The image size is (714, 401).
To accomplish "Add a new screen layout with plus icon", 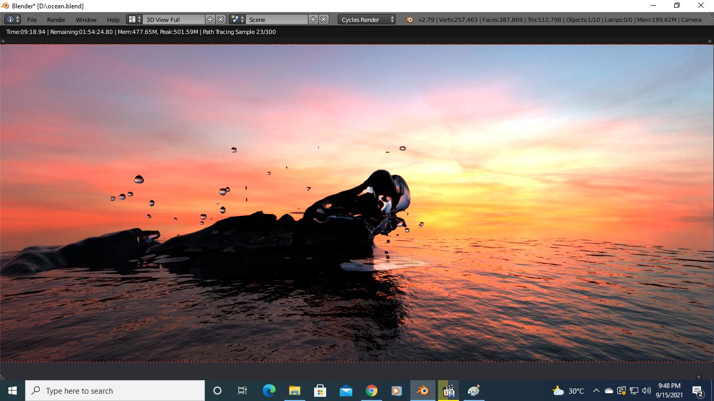I will tap(210, 19).
